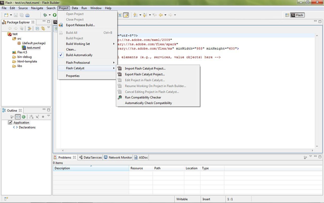Click the New file toolbar icon
Image resolution: width=324 pixels, height=203 pixels.
(x=6, y=15)
